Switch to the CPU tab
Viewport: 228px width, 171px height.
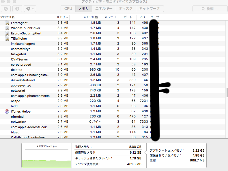pos(68,9)
